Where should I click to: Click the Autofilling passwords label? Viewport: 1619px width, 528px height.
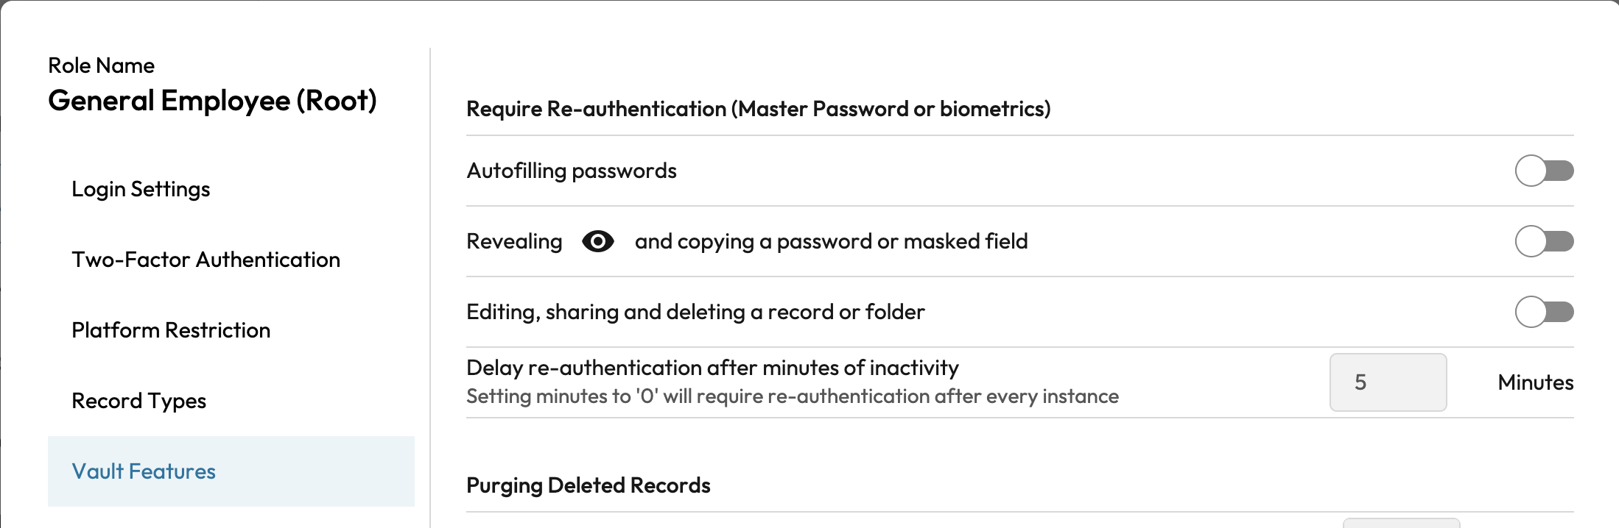click(x=572, y=171)
